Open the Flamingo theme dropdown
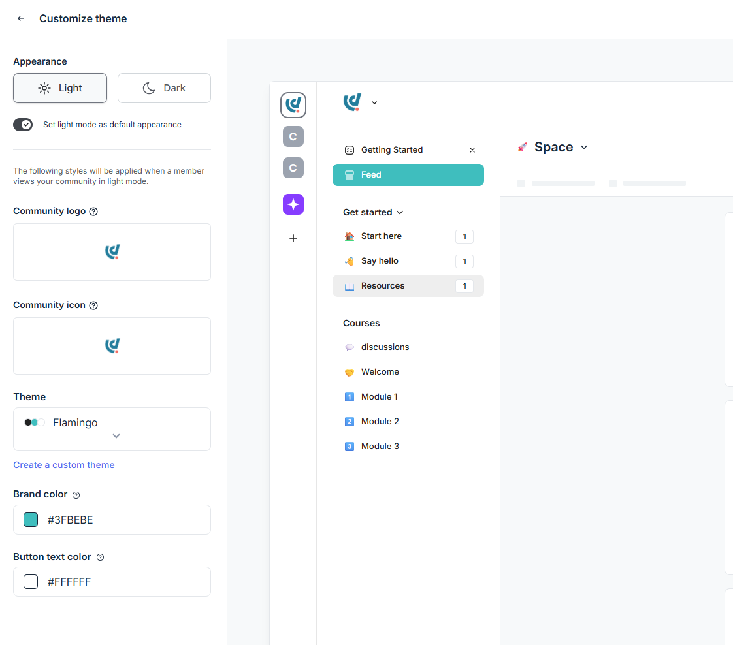 tap(112, 429)
